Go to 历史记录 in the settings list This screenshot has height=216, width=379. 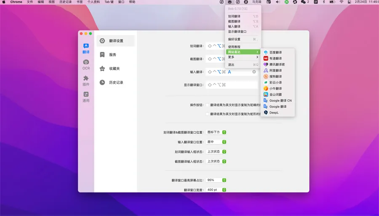116,83
